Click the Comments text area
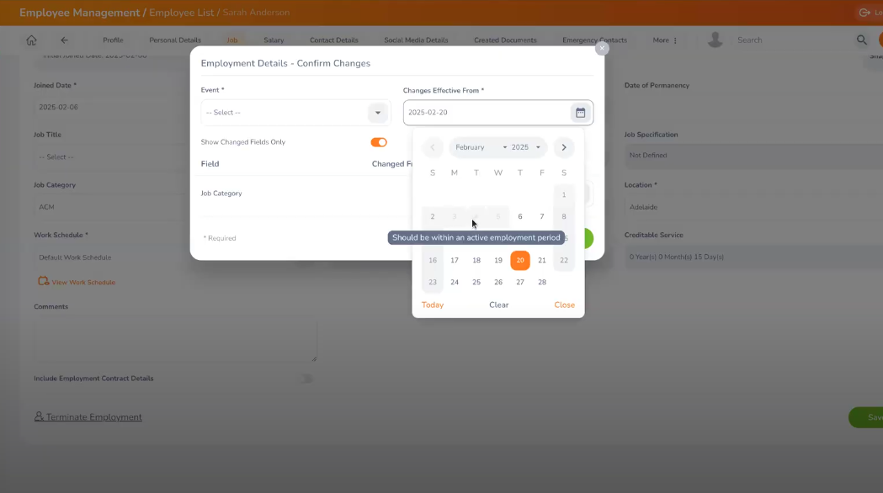883x493 pixels. pos(175,338)
